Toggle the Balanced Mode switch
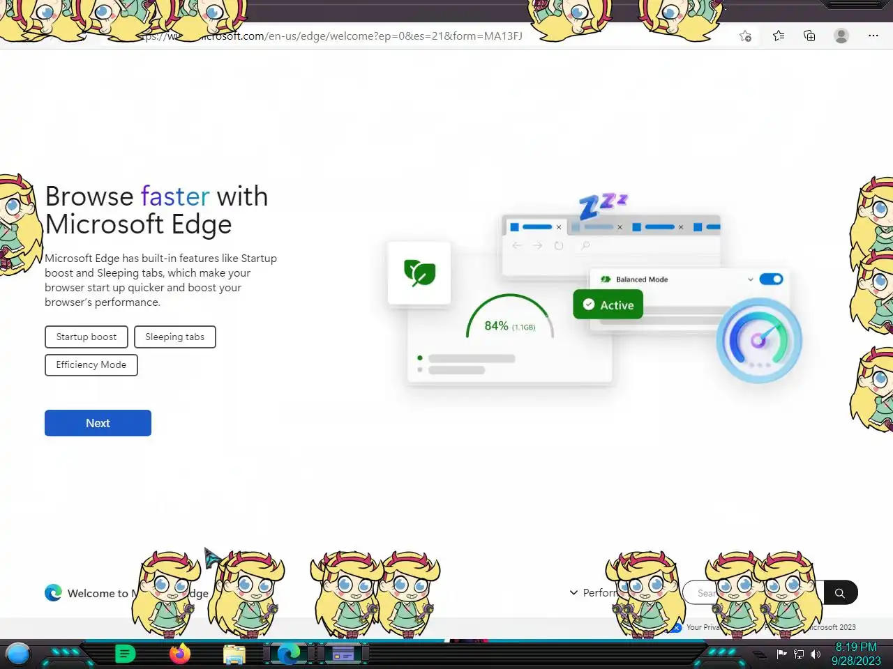Screen dimensions: 893x669 [771, 279]
